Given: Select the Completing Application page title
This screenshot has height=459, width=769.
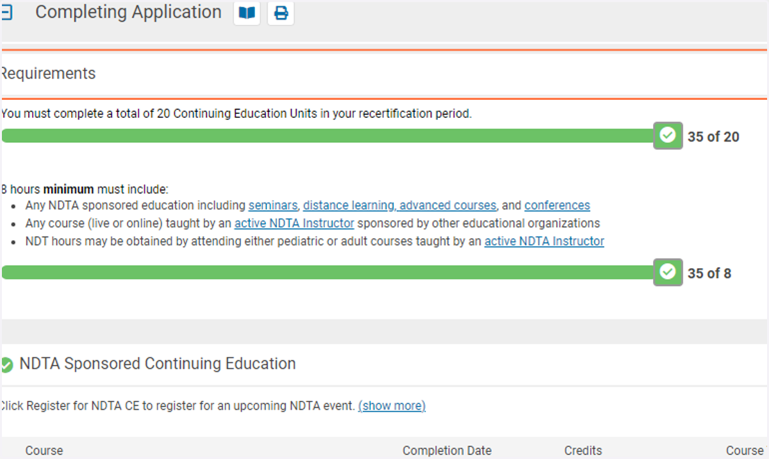Looking at the screenshot, I should (x=128, y=12).
